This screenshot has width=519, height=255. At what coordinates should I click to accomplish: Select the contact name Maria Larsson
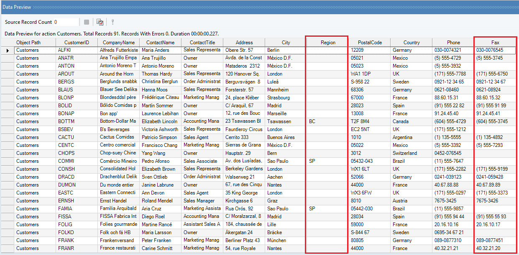(x=160, y=232)
